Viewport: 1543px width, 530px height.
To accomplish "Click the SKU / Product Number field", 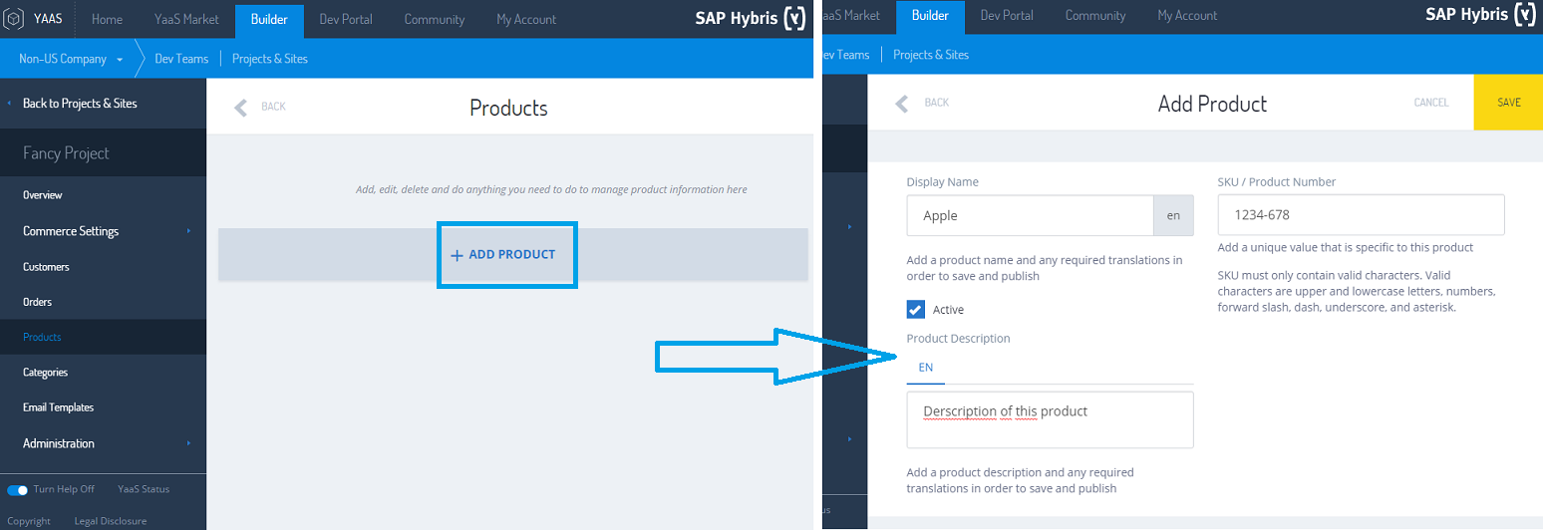I will 1361,215.
